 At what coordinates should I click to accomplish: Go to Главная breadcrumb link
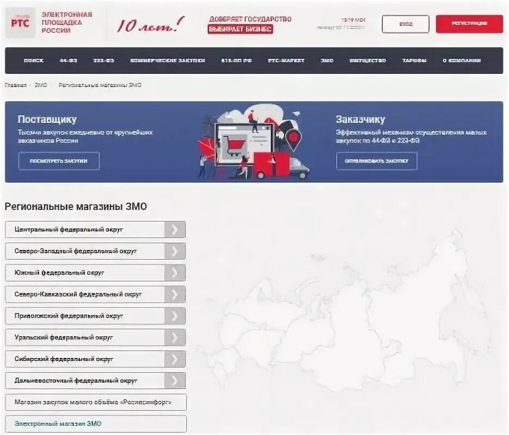pos(16,85)
